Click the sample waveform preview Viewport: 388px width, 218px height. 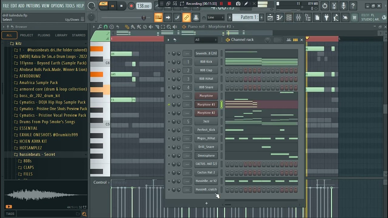point(46,195)
